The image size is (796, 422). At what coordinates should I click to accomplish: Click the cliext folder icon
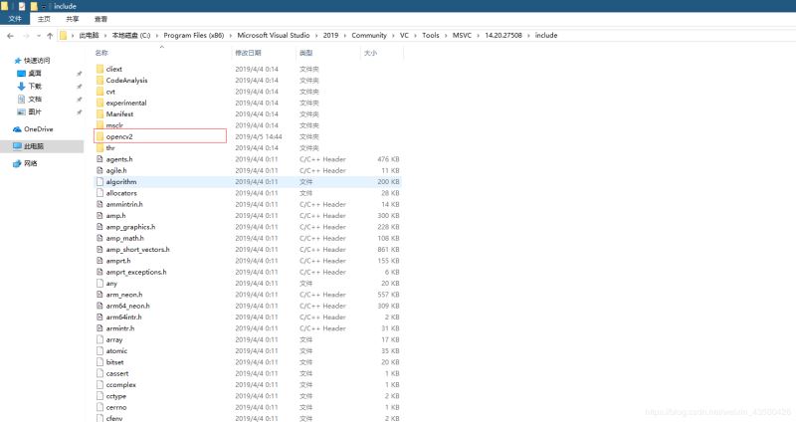(100, 69)
